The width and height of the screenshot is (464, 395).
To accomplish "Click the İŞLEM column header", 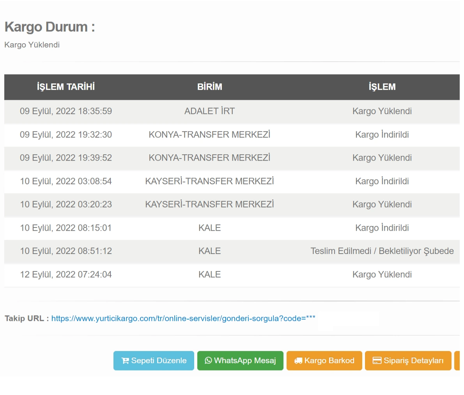I will [x=382, y=87].
